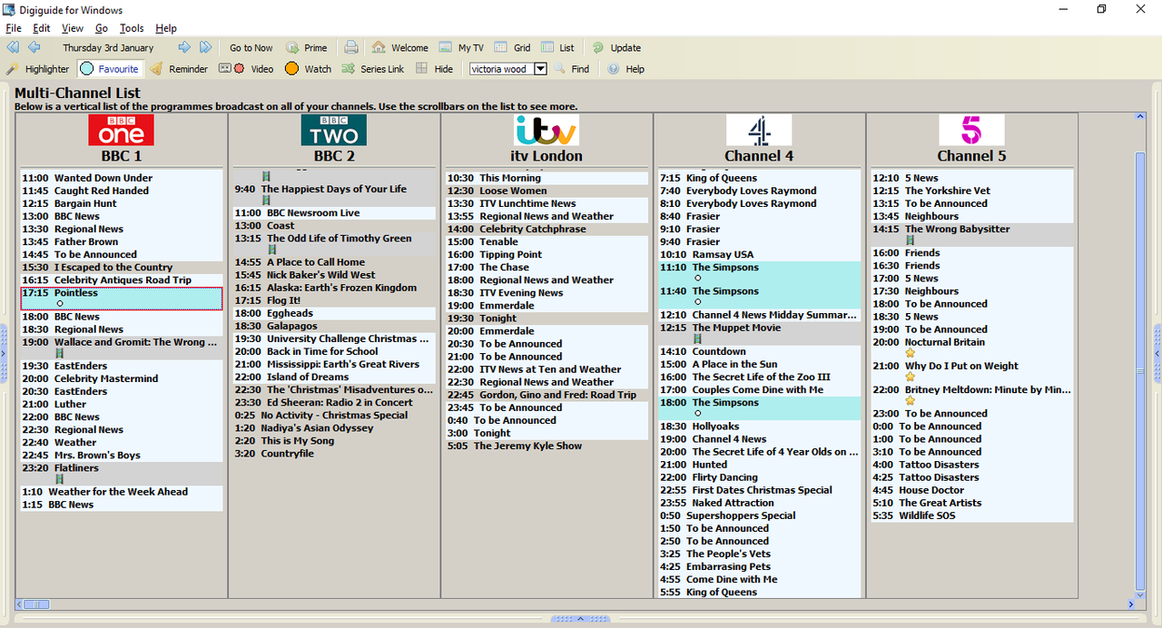Screen dimensions: 1162x628
Task: Click the film icon under Flatliners
Action: point(60,479)
